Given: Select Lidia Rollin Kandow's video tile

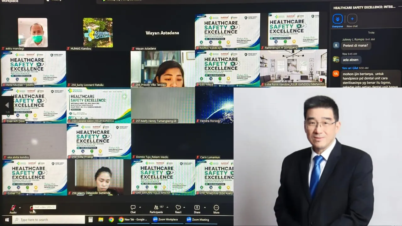Looking at the screenshot, I should (x=293, y=68).
